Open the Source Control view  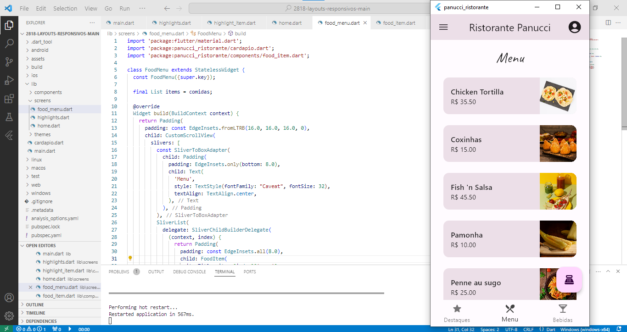(x=9, y=62)
